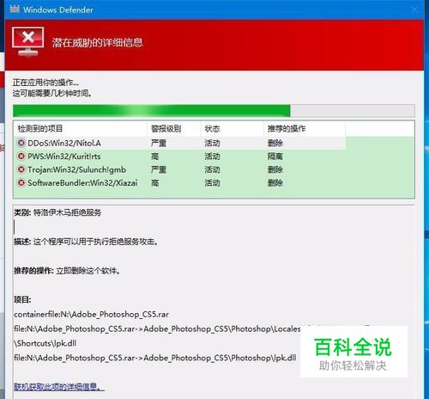Click the 活动 status of DDoS:Win32/Nitol.A

coord(212,143)
